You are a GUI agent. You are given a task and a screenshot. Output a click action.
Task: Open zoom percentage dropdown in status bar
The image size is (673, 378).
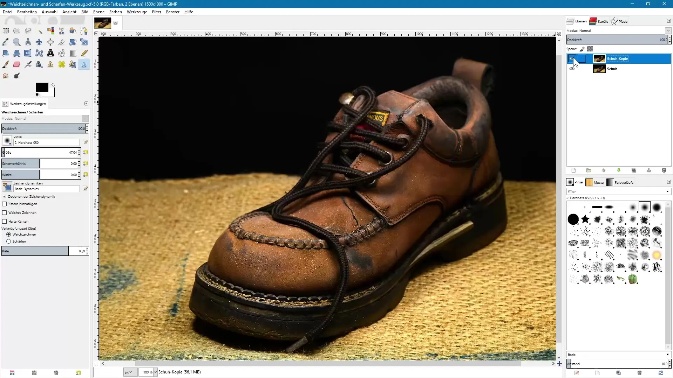point(155,372)
